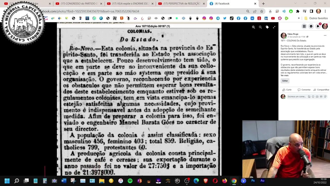This screenshot has height=186, width=330.
Task: Select the (4) Facebook tab
Action: tap(233, 4)
